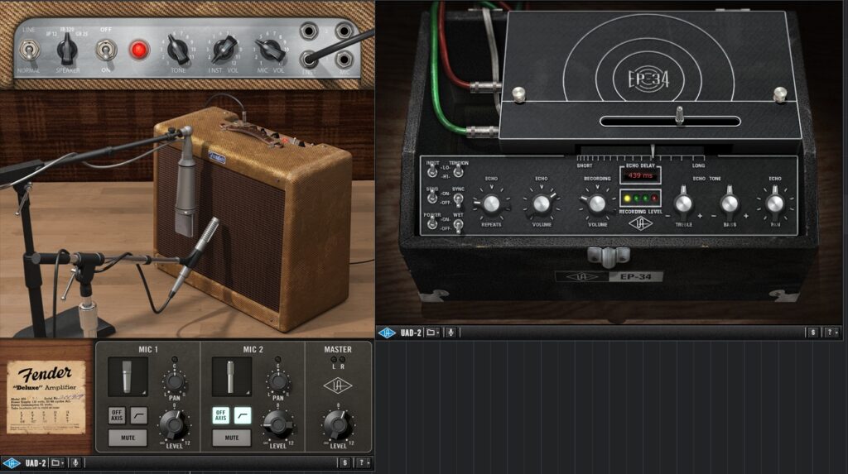
Task: Click the Inst jack with cable plugged in
Action: (x=310, y=60)
